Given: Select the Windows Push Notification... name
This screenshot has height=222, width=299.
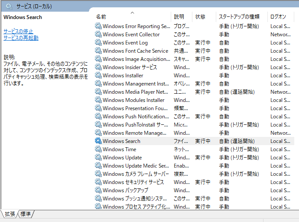Looking at the screenshot, I should tap(136, 117).
